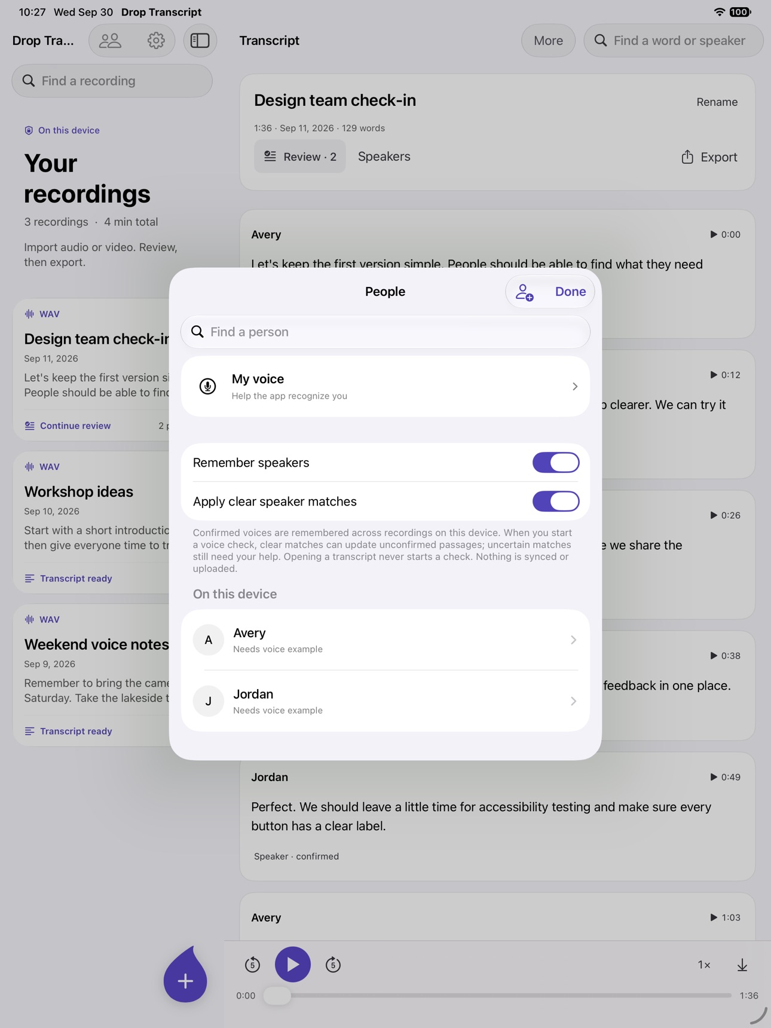The width and height of the screenshot is (771, 1028).
Task: Tap the purple add recording drop button
Action: click(185, 975)
